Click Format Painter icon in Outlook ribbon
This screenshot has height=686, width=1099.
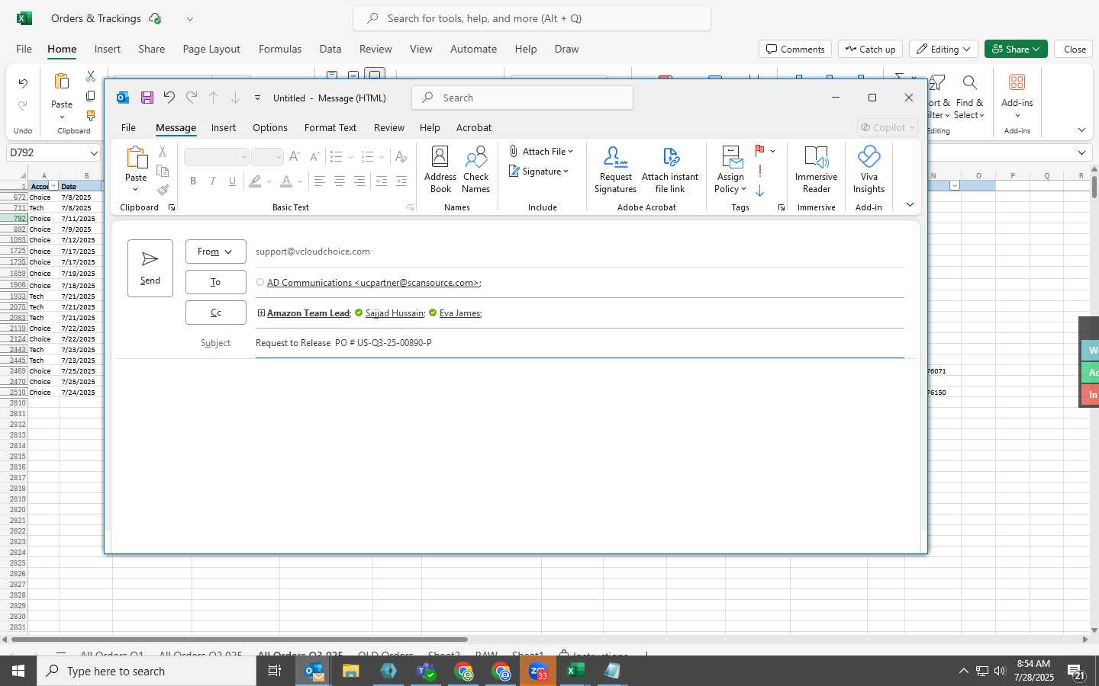163,190
